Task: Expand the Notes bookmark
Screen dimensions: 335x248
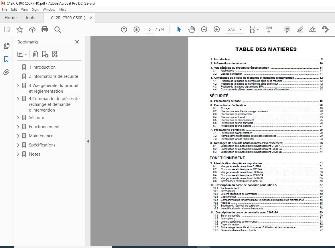Action: coord(18,154)
